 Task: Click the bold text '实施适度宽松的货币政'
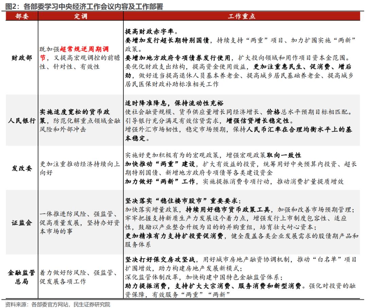[80, 112]
